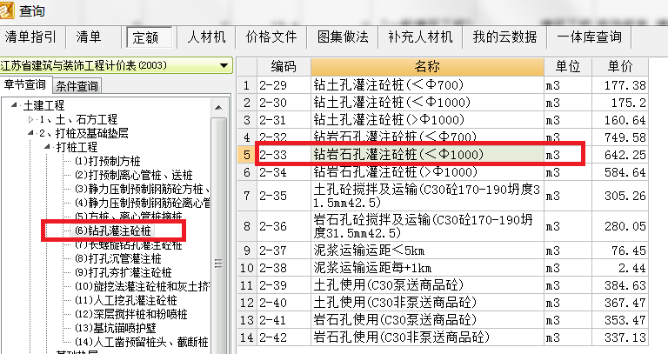Select the 章节查询 tab

(x=25, y=85)
